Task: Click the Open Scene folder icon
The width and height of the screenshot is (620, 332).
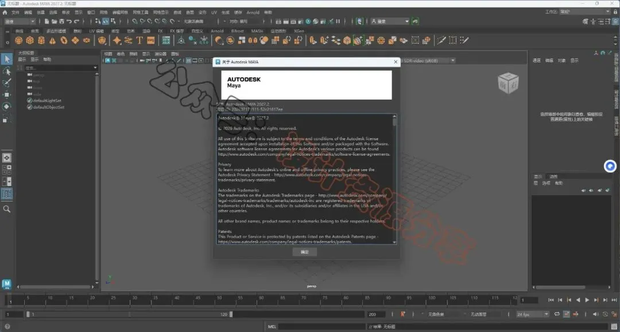Action: [54, 21]
